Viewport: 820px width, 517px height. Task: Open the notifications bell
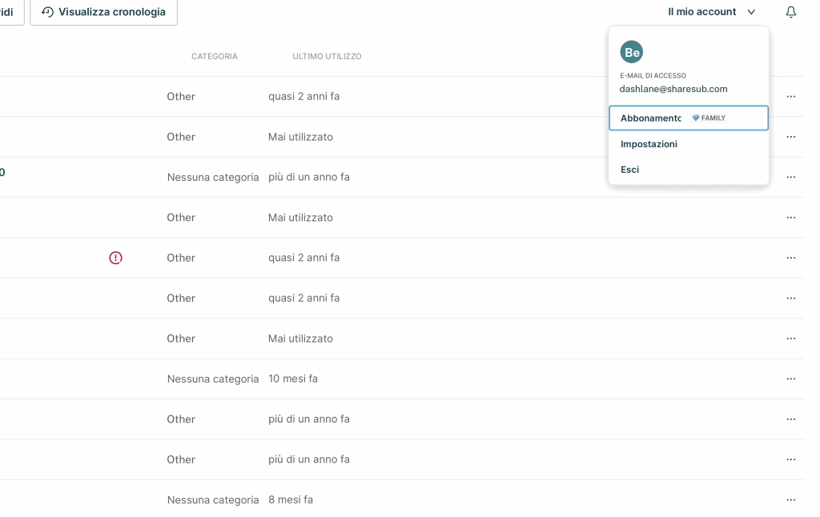click(790, 12)
